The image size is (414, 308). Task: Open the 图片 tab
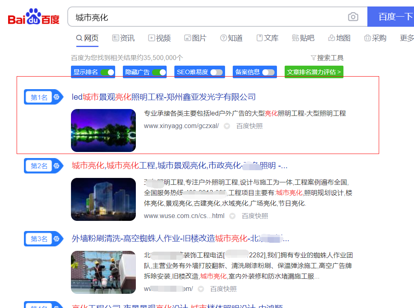click(x=195, y=38)
